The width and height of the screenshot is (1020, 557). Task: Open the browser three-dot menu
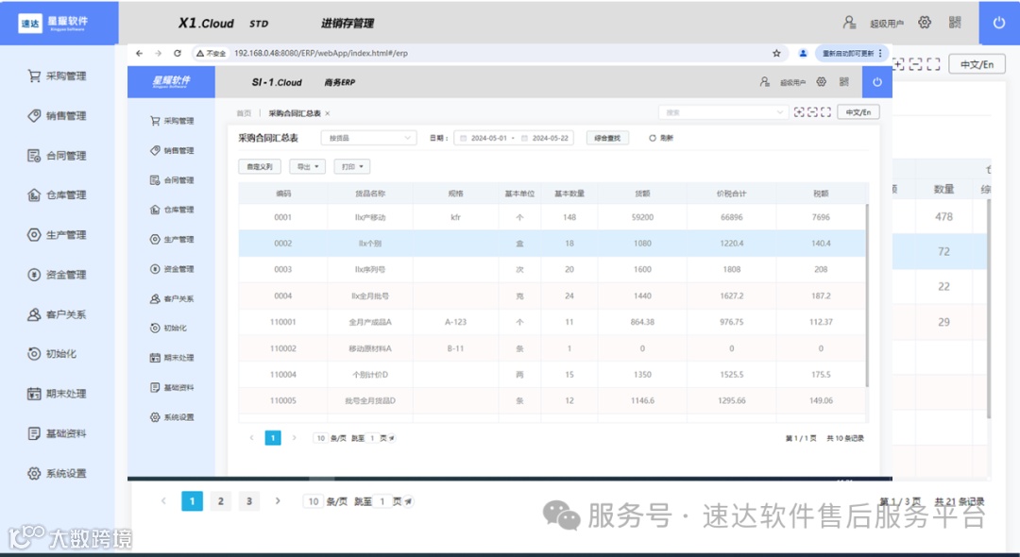click(880, 53)
